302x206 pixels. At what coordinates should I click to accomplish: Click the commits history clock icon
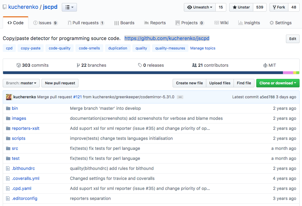(19, 66)
